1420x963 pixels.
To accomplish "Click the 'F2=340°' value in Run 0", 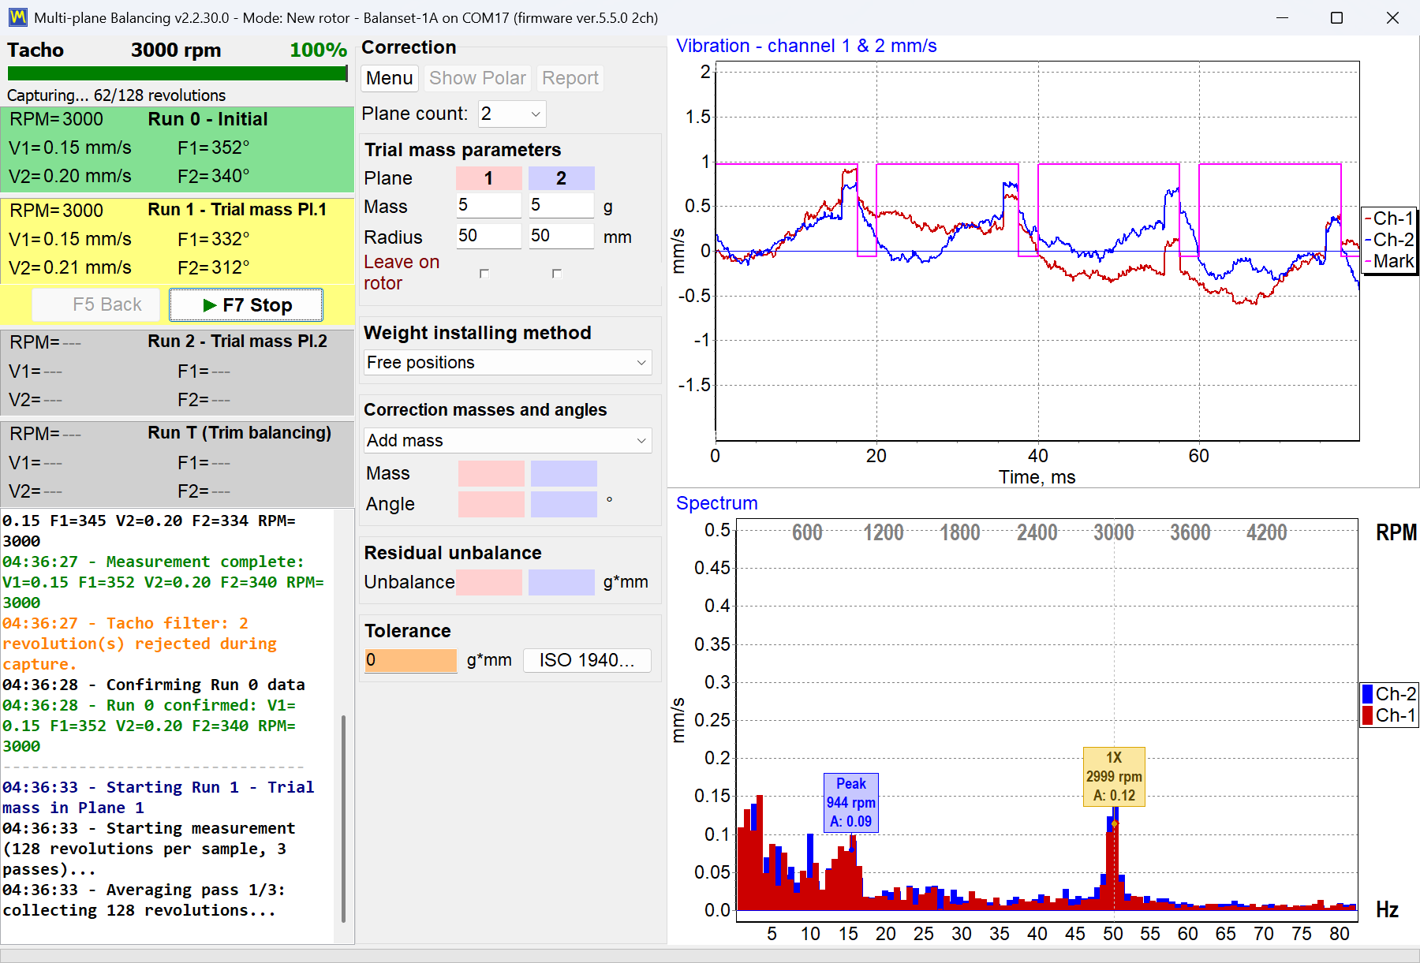I will click(x=213, y=176).
